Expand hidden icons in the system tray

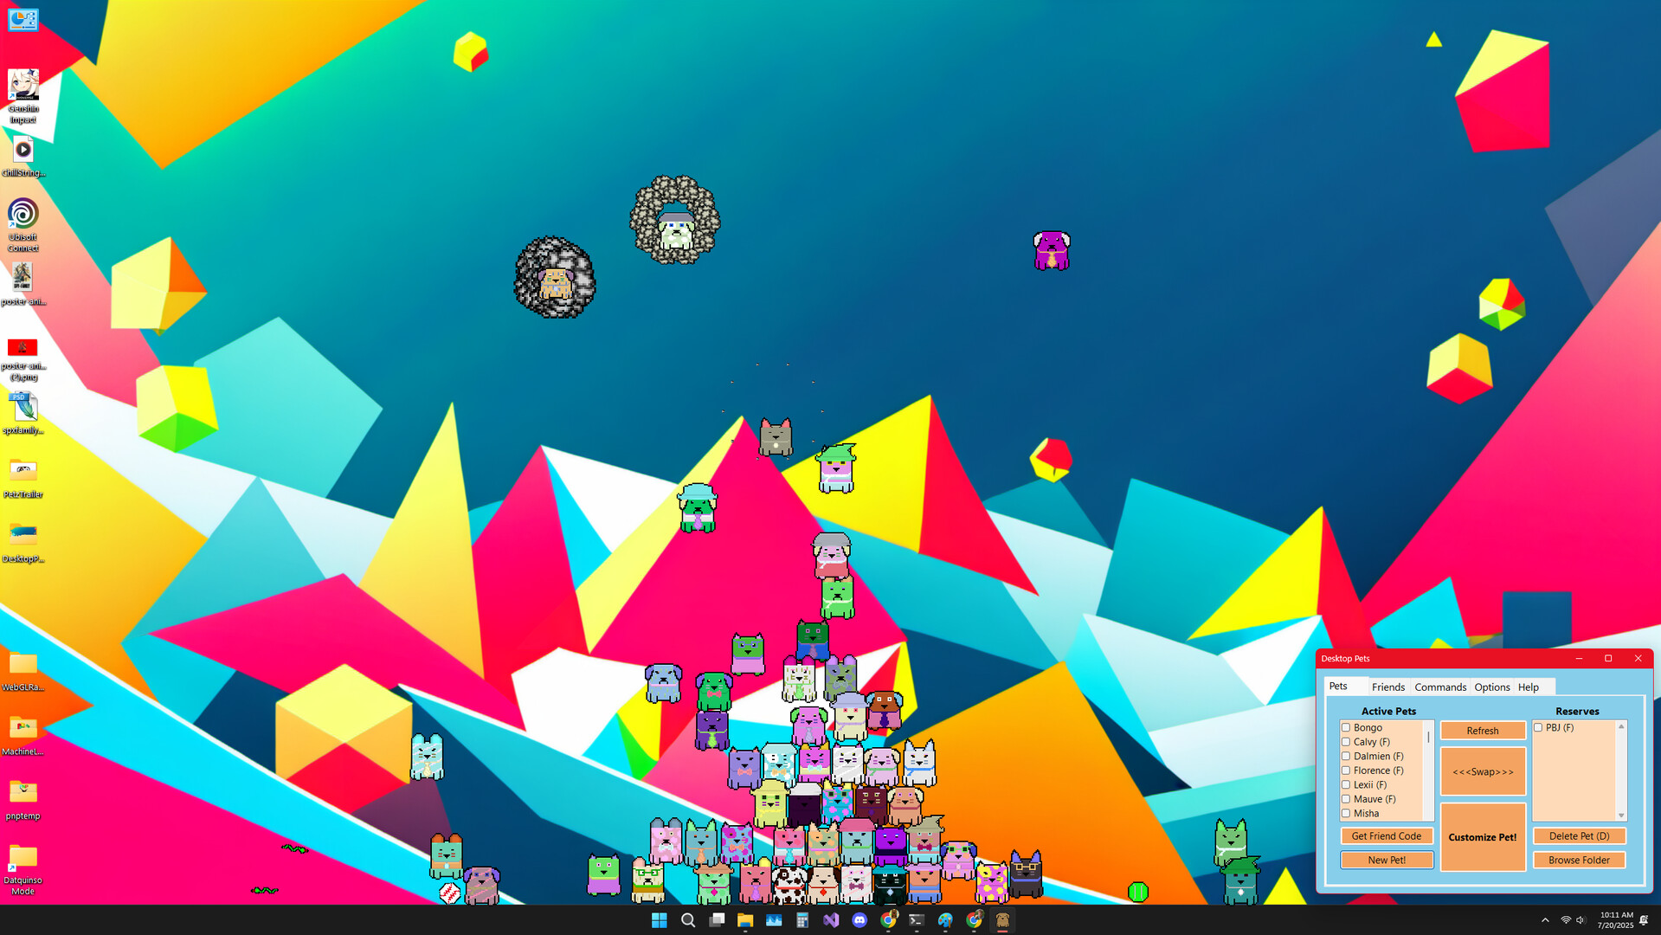pyautogui.click(x=1546, y=919)
